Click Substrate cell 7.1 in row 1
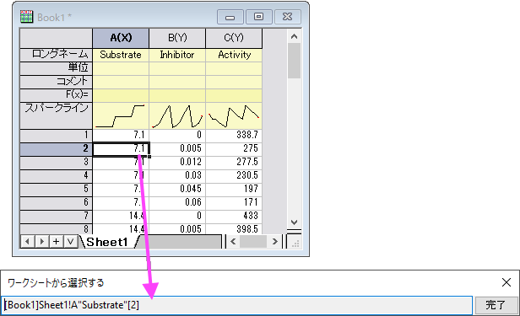This screenshot has height=316, width=520. [x=121, y=135]
